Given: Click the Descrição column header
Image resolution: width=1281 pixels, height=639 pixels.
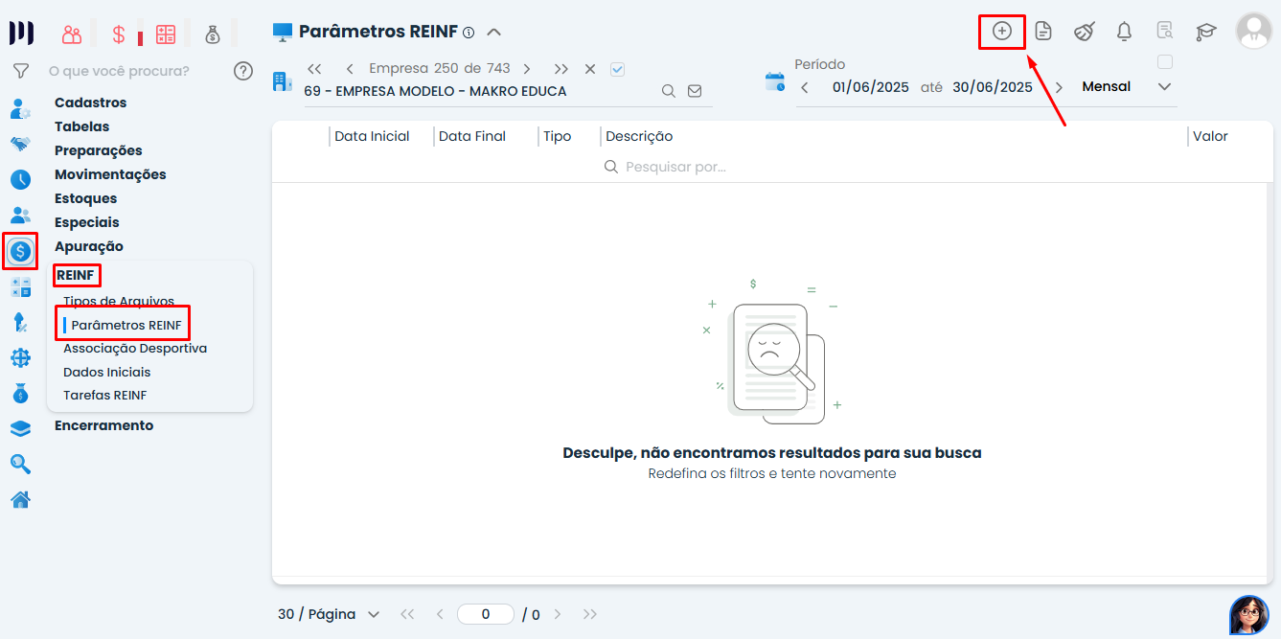Looking at the screenshot, I should click(x=639, y=136).
